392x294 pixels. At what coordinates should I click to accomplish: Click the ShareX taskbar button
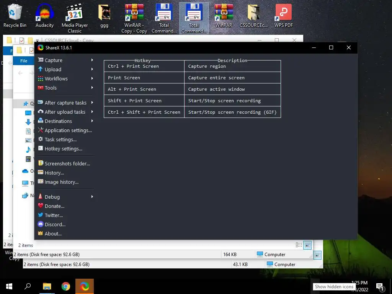[85, 286]
